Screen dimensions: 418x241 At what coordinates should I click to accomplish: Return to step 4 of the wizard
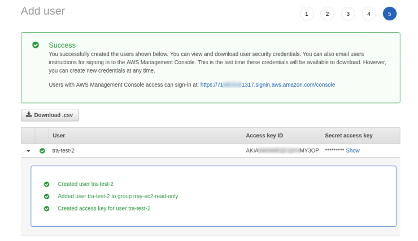point(369,14)
